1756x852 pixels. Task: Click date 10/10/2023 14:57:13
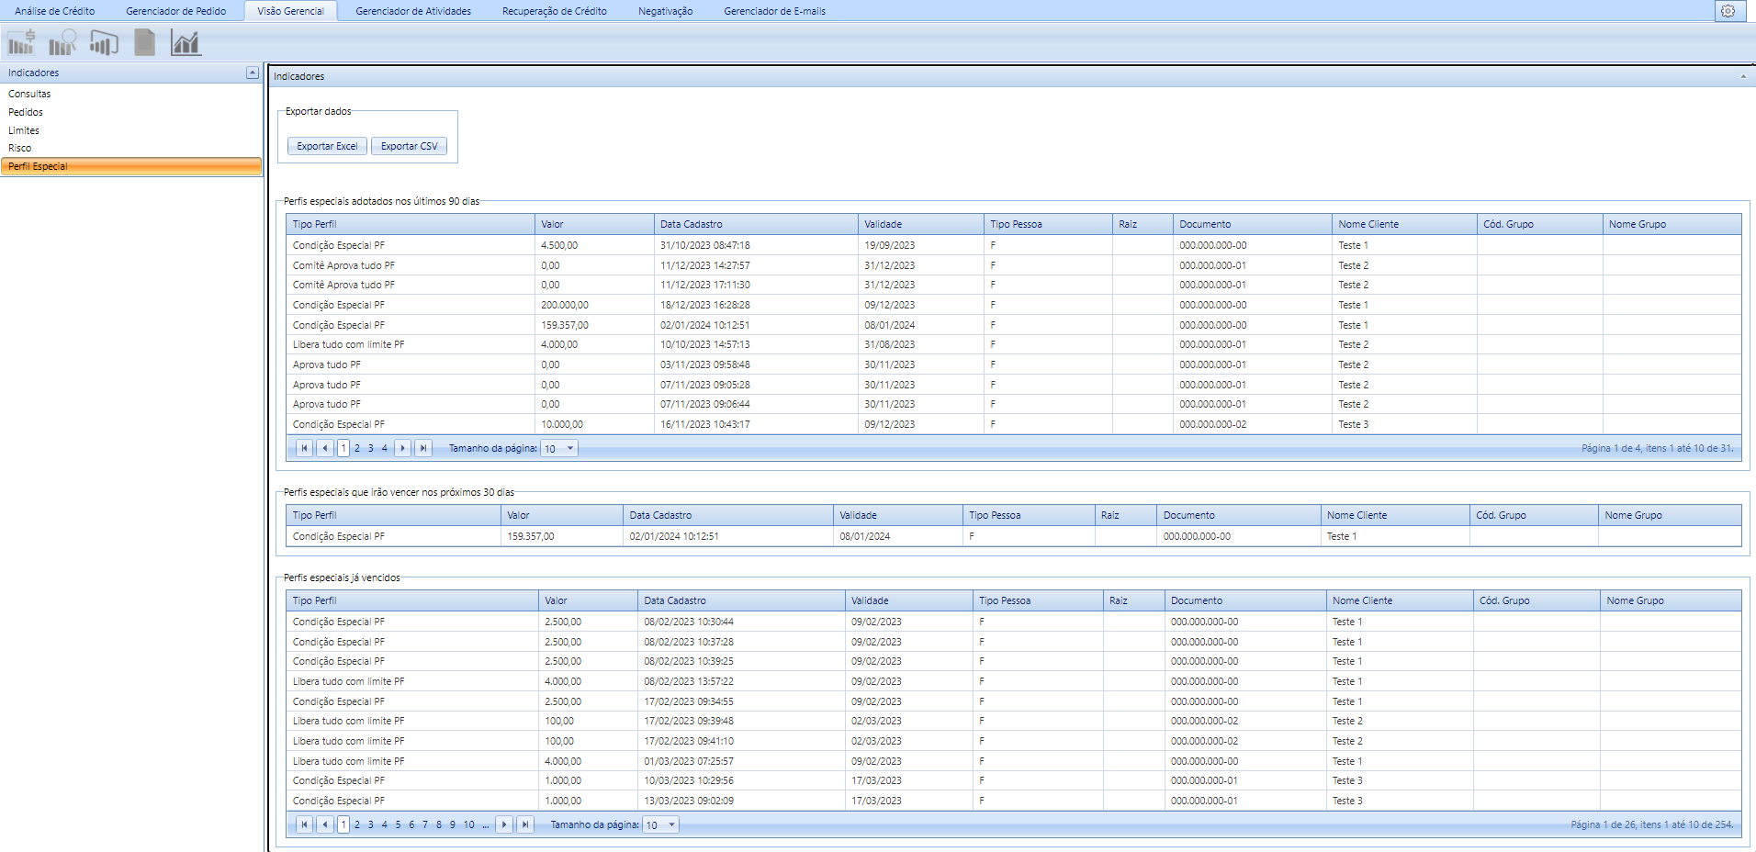click(704, 344)
